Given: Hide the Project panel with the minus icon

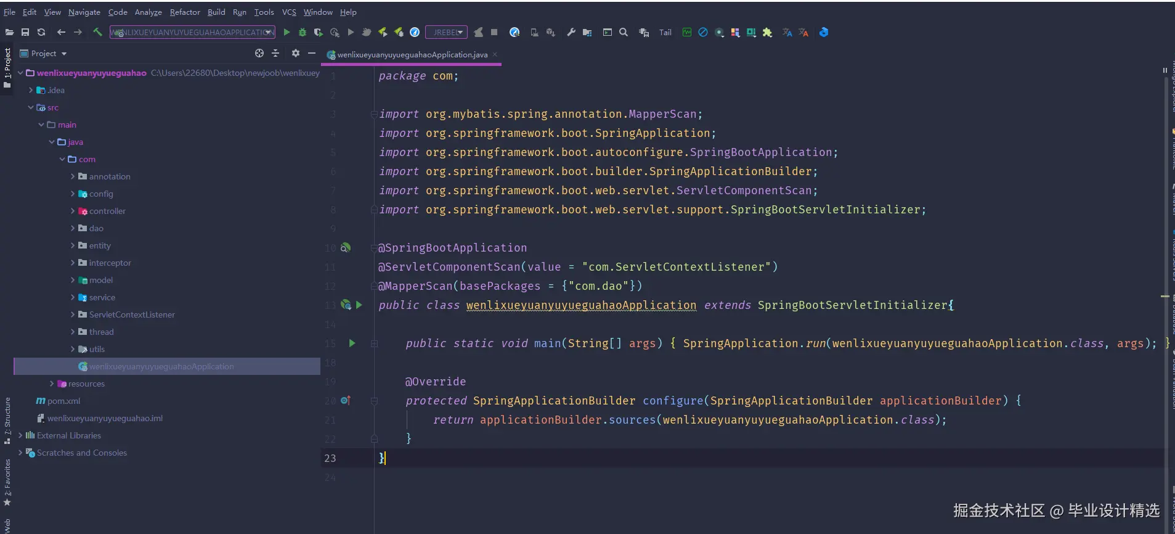Looking at the screenshot, I should coord(312,54).
